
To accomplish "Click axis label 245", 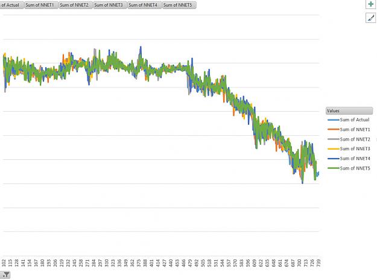I will point(74,262).
